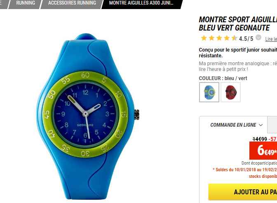Viewport: 277px width, 203px height.
Task: Click the first rating star
Action: click(x=204, y=38)
